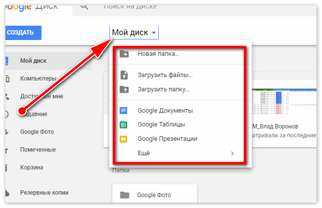Click the upload files icon
The image size is (322, 208).
tap(124, 75)
